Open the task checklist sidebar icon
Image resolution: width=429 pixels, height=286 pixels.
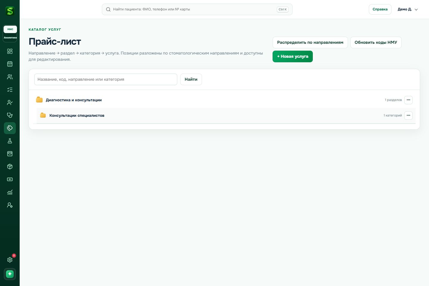(x=10, y=90)
